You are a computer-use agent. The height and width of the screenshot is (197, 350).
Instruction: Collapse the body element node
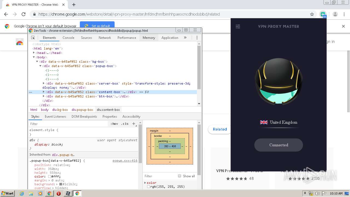click(x=34, y=57)
